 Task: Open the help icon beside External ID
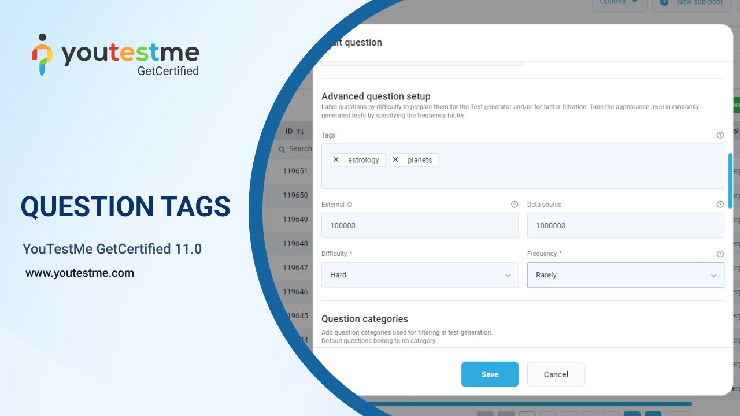[x=515, y=205]
